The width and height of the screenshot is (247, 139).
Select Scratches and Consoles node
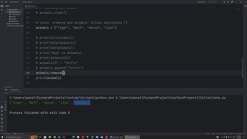coord(15,26)
